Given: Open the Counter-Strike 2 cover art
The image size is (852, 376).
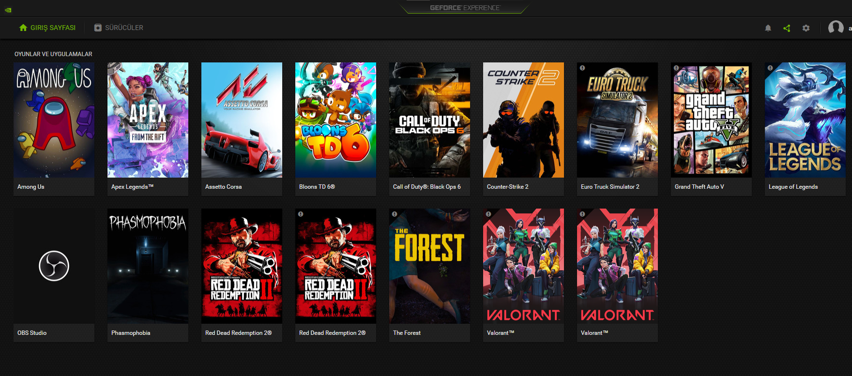Looking at the screenshot, I should [x=523, y=120].
